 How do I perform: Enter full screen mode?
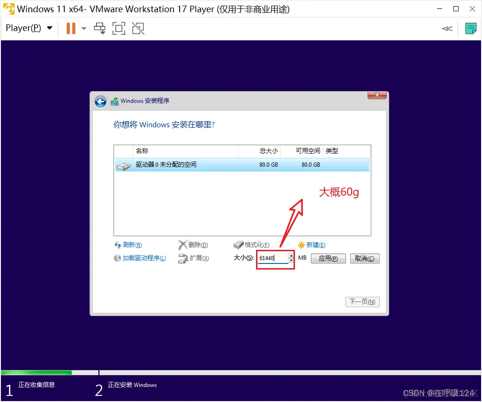coord(119,28)
